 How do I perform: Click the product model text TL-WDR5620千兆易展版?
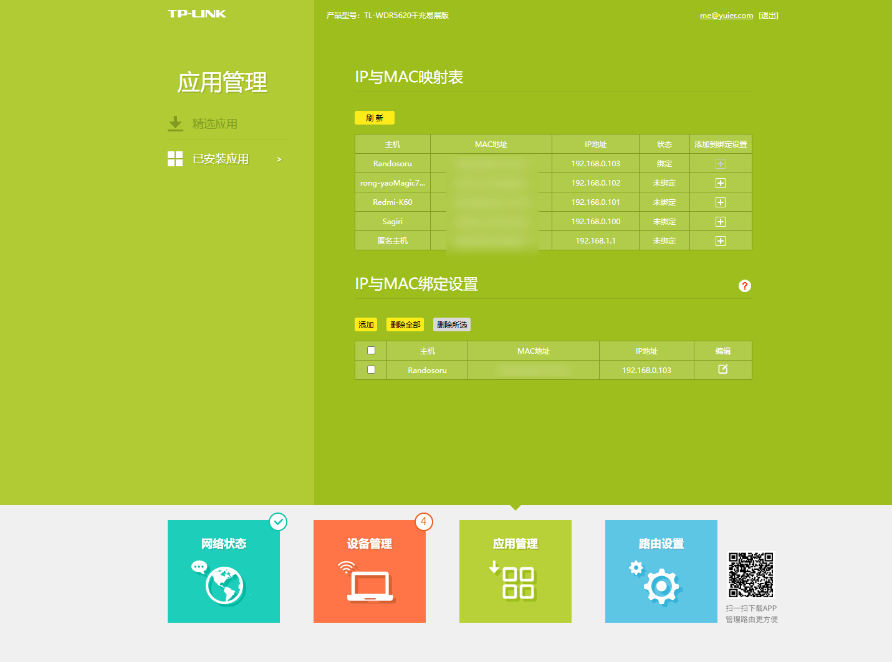click(406, 16)
